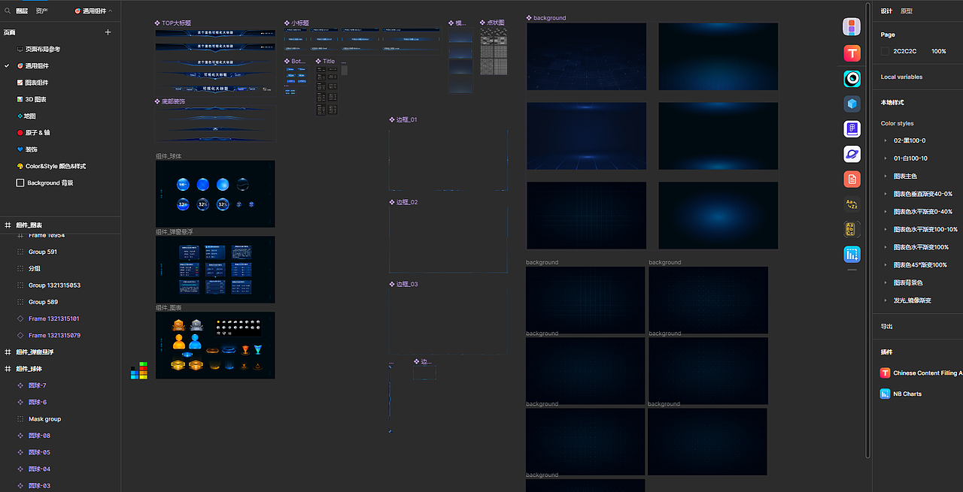Viewport: 963px width, 492px height.
Task: Expand the 图表主色 color style group
Action: 885,176
